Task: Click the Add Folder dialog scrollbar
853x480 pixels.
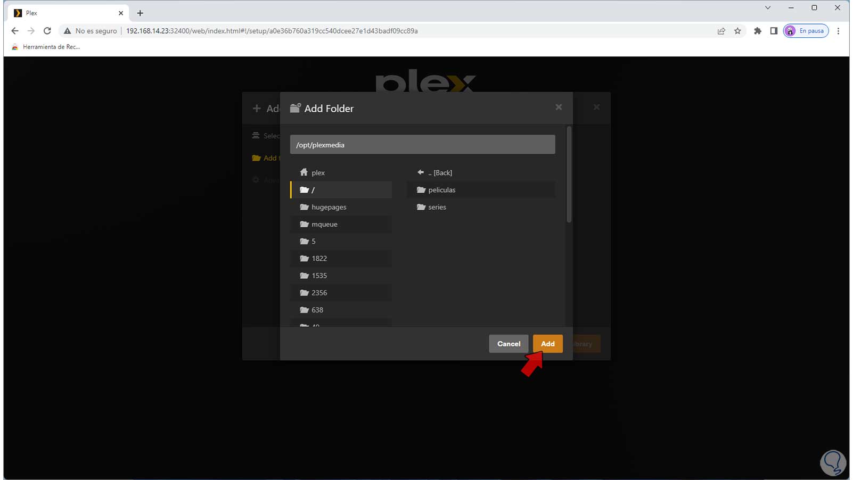Action: [x=569, y=175]
